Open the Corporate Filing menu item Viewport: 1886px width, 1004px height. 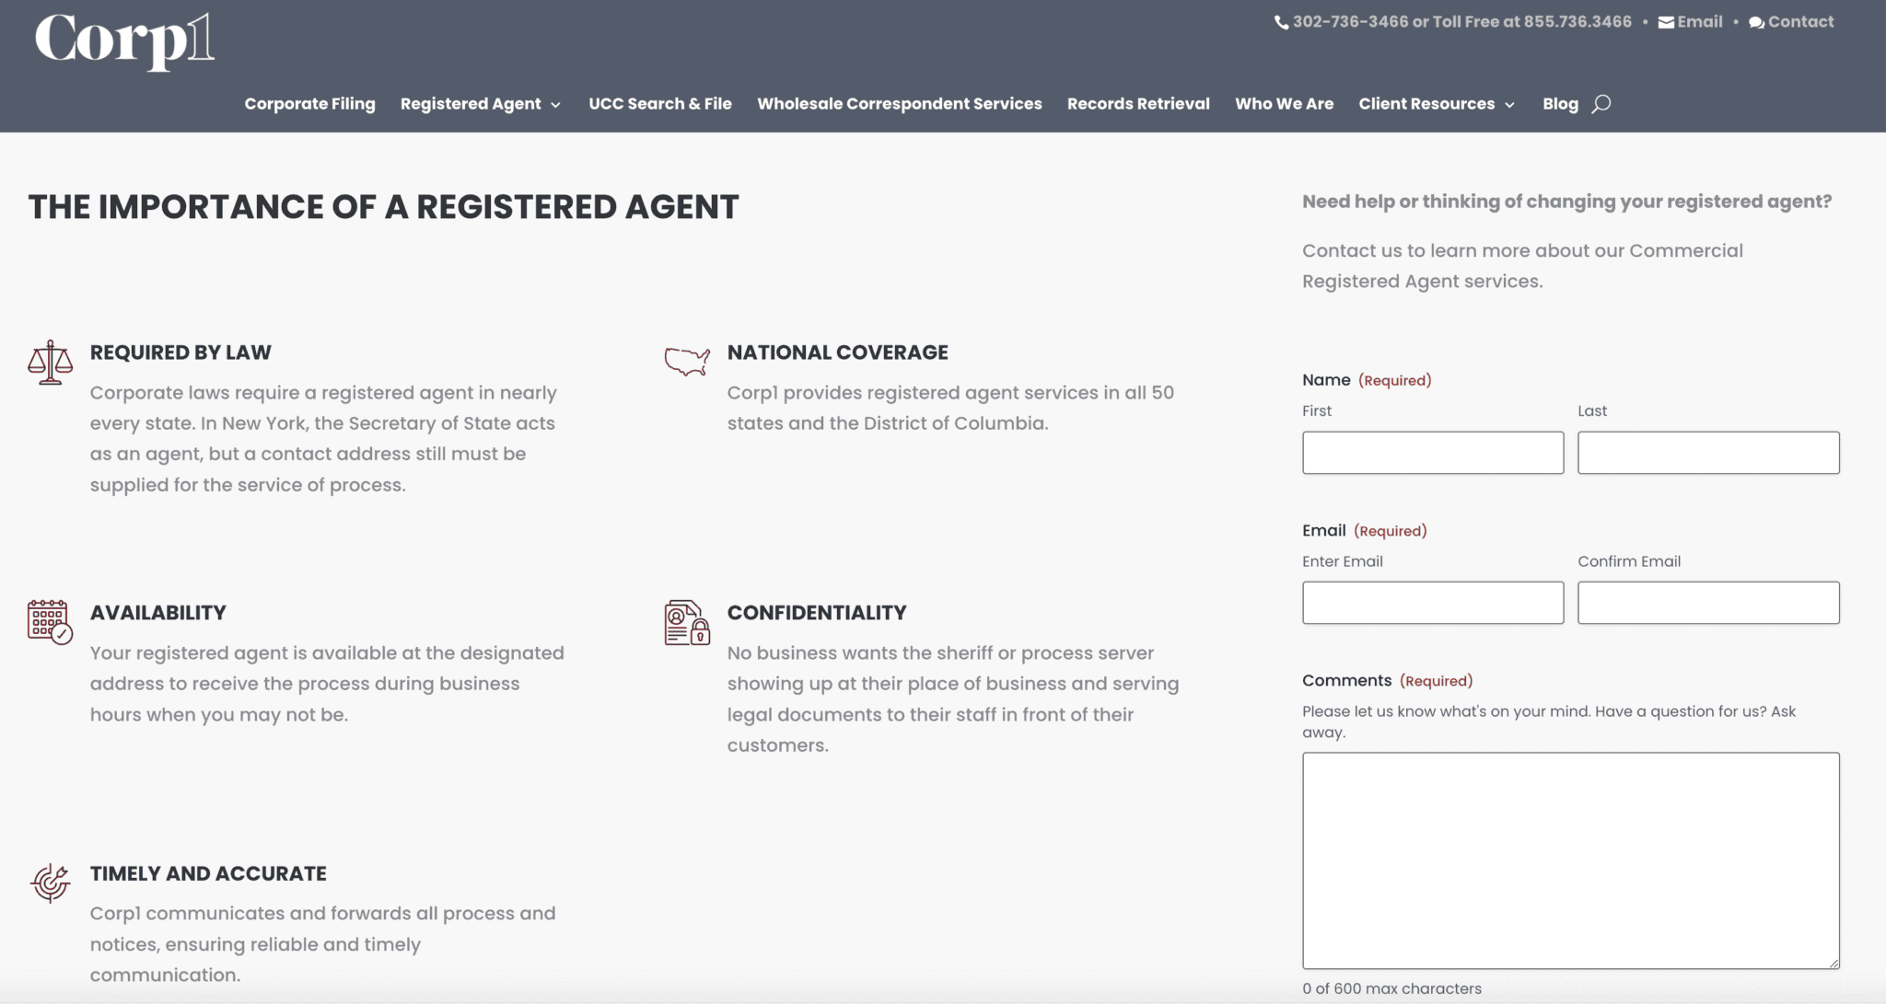[309, 104]
